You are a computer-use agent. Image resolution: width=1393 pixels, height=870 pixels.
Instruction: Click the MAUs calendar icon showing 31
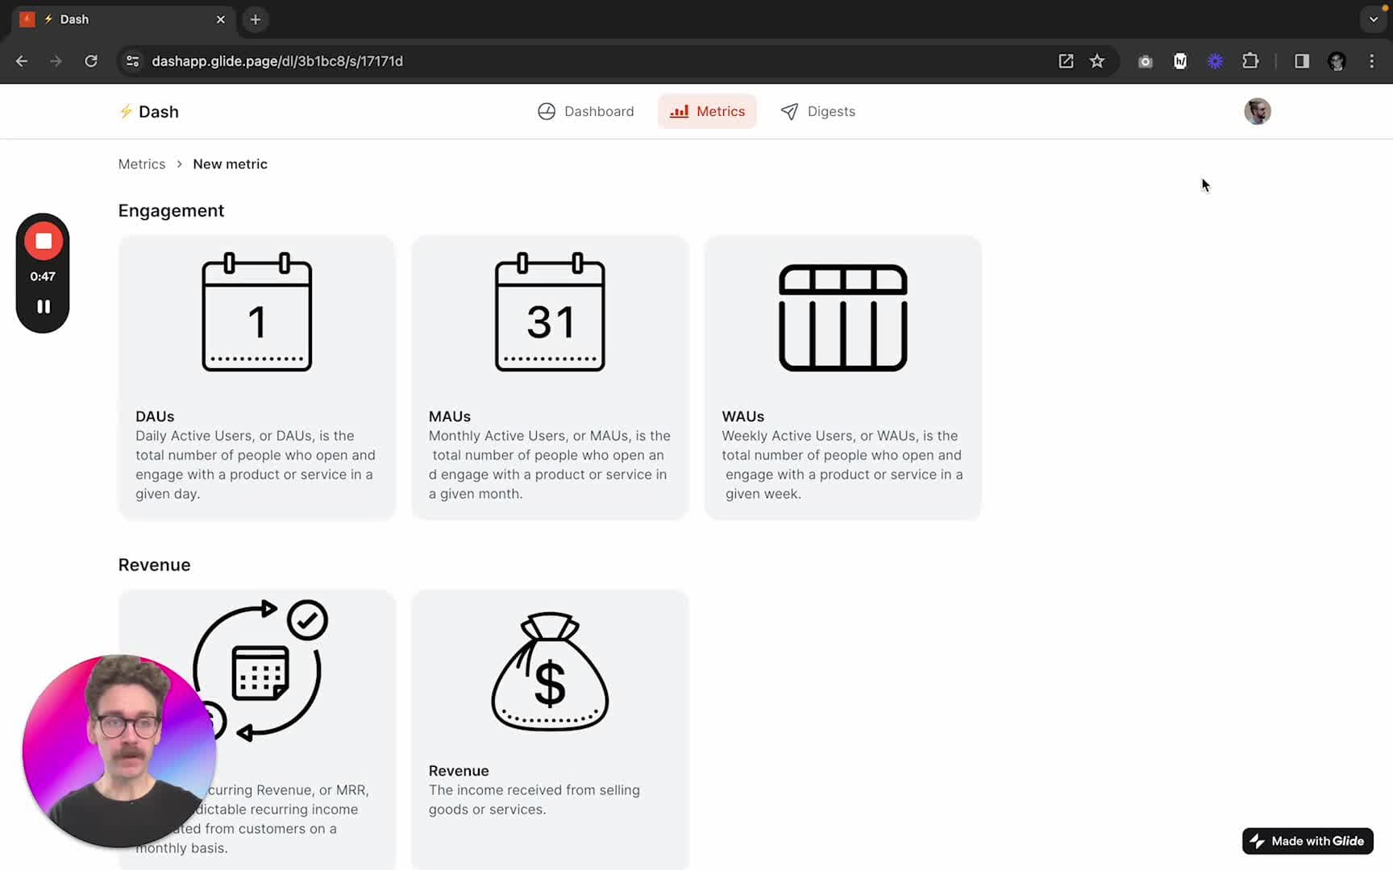click(550, 313)
